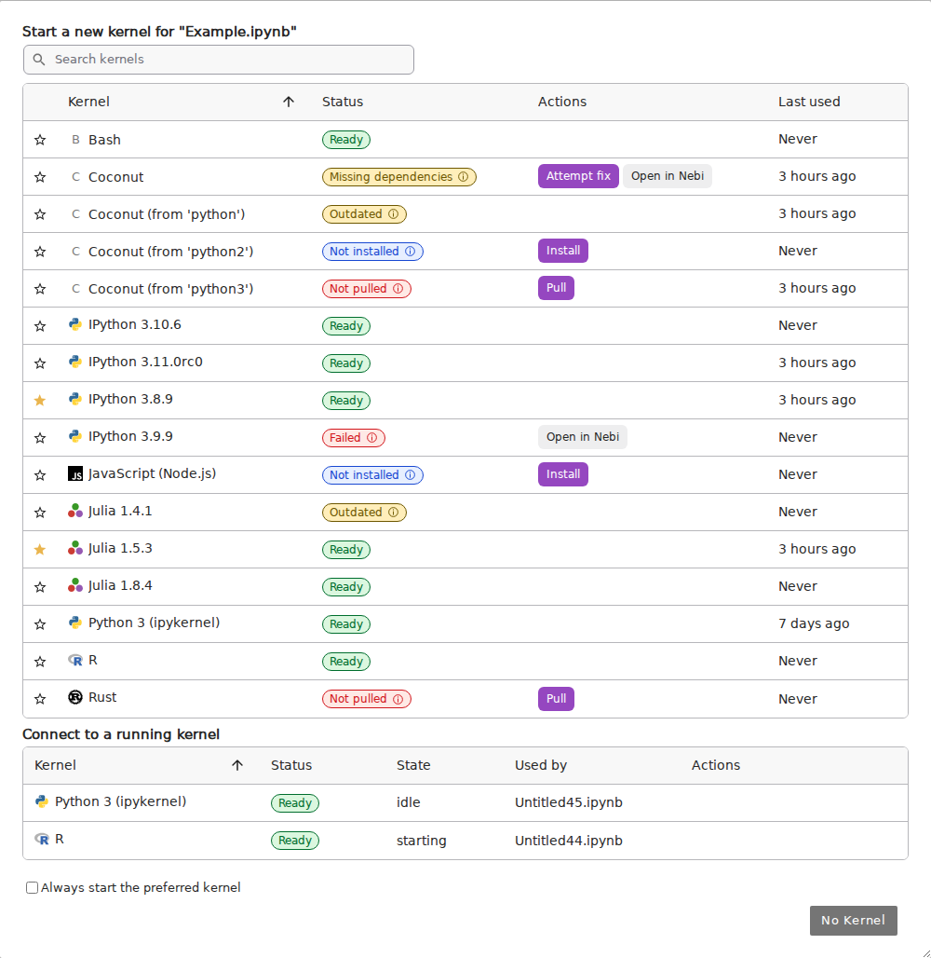
Task: Click the Julia logo beside Julia 1.4.1
Action: (x=75, y=511)
